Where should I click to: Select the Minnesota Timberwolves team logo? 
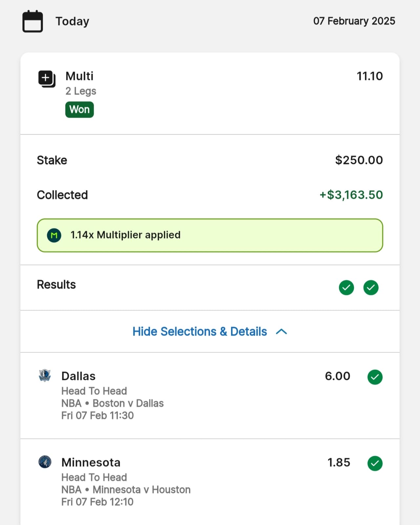pyautogui.click(x=45, y=462)
